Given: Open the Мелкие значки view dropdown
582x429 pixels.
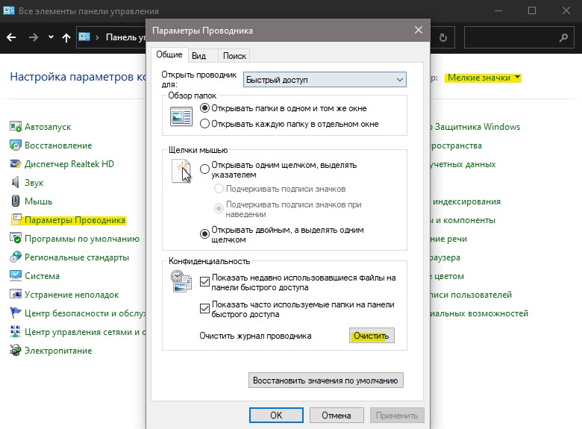Looking at the screenshot, I should pyautogui.click(x=484, y=78).
